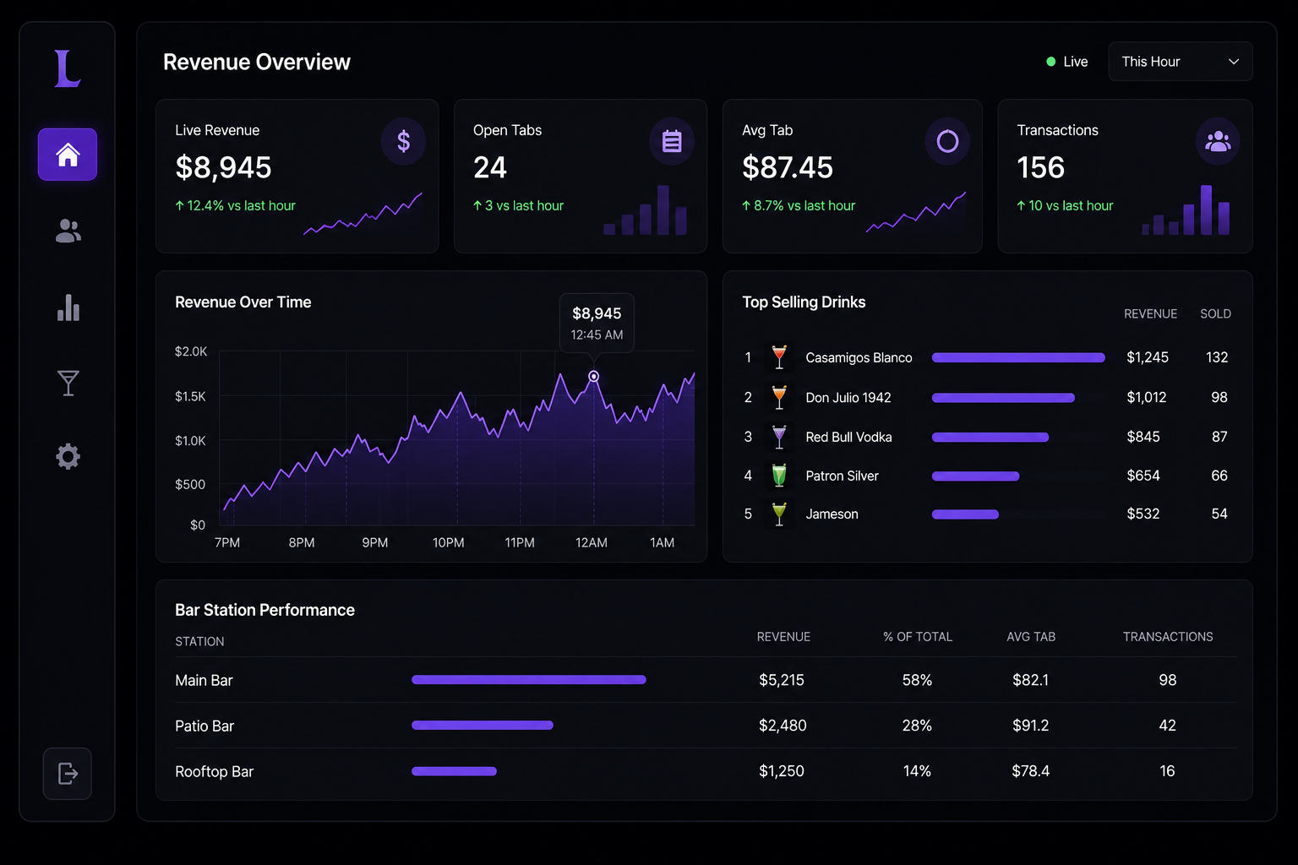Click the Jameson drink icon

click(x=779, y=514)
